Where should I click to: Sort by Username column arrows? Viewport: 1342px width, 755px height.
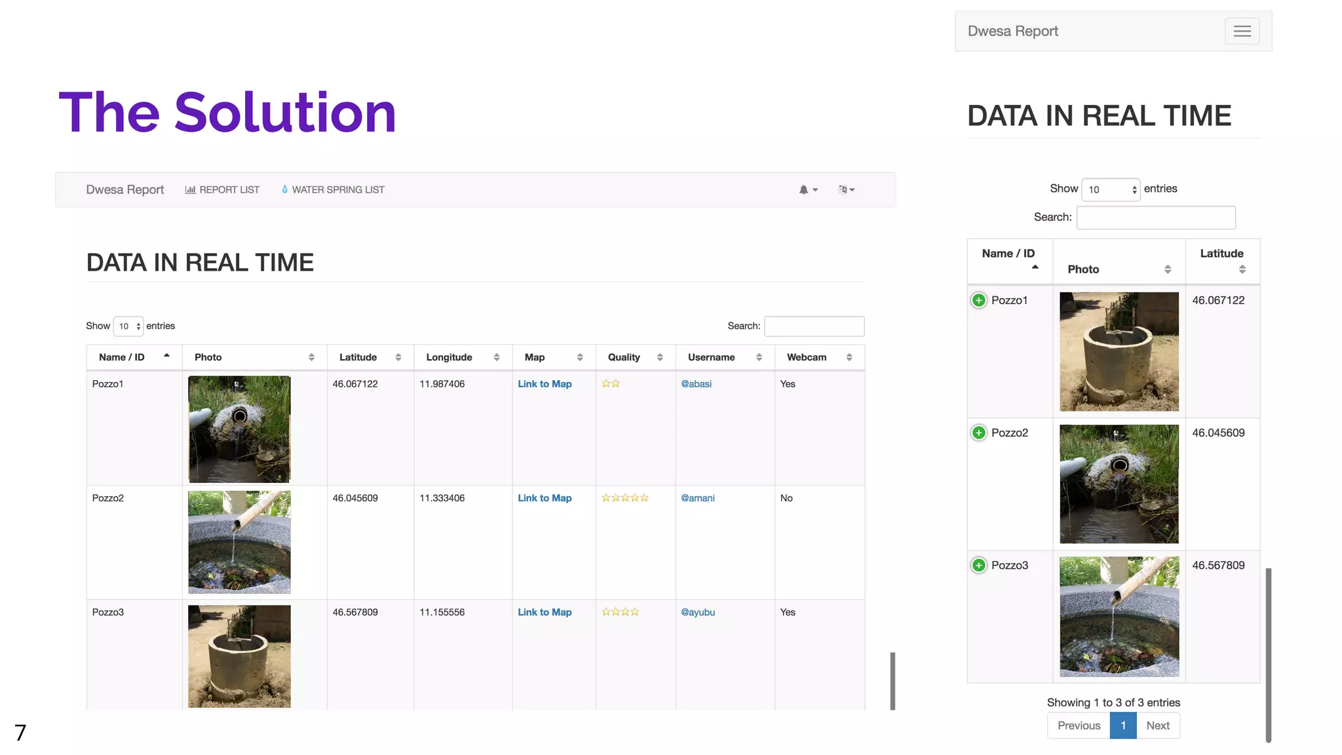click(x=759, y=358)
